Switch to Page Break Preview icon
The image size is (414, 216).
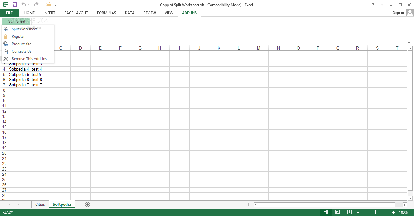point(349,212)
